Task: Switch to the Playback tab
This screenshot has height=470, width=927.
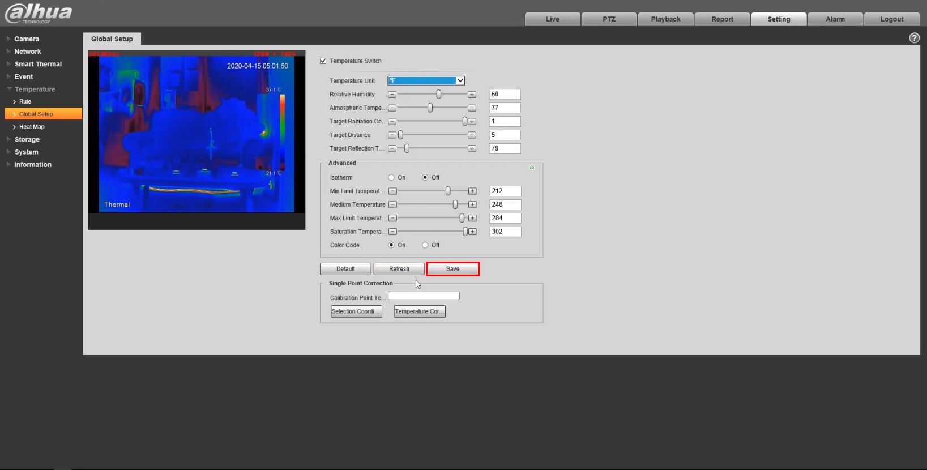Action: pyautogui.click(x=665, y=19)
